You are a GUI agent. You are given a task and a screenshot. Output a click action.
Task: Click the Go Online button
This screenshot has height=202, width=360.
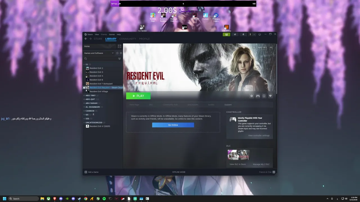point(173,125)
